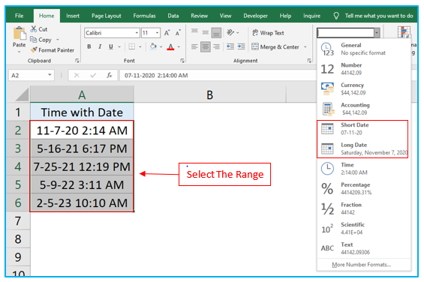Expand the Font Color options arrow
The image size is (424, 282).
[x=179, y=46]
